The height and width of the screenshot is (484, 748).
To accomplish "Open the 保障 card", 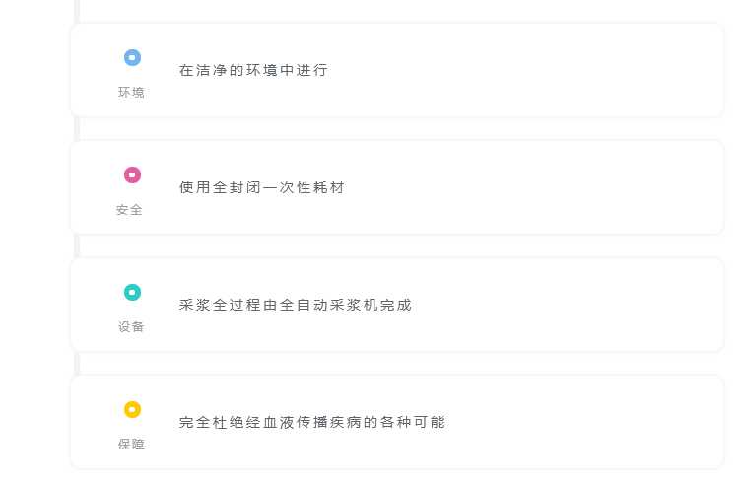I will click(x=397, y=423).
